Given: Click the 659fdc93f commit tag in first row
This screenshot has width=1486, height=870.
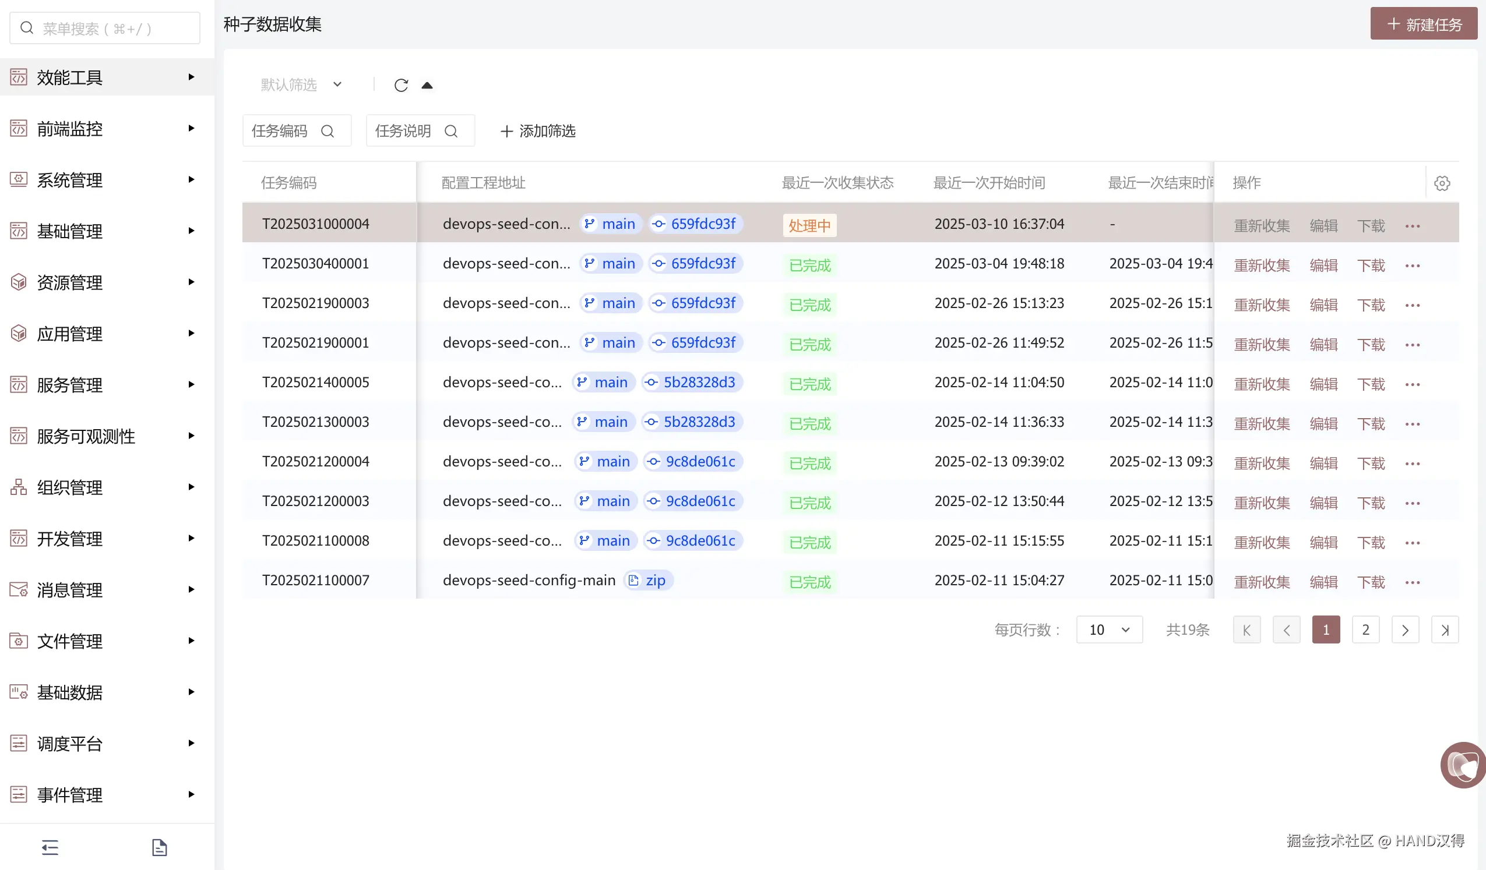Looking at the screenshot, I should [x=696, y=224].
